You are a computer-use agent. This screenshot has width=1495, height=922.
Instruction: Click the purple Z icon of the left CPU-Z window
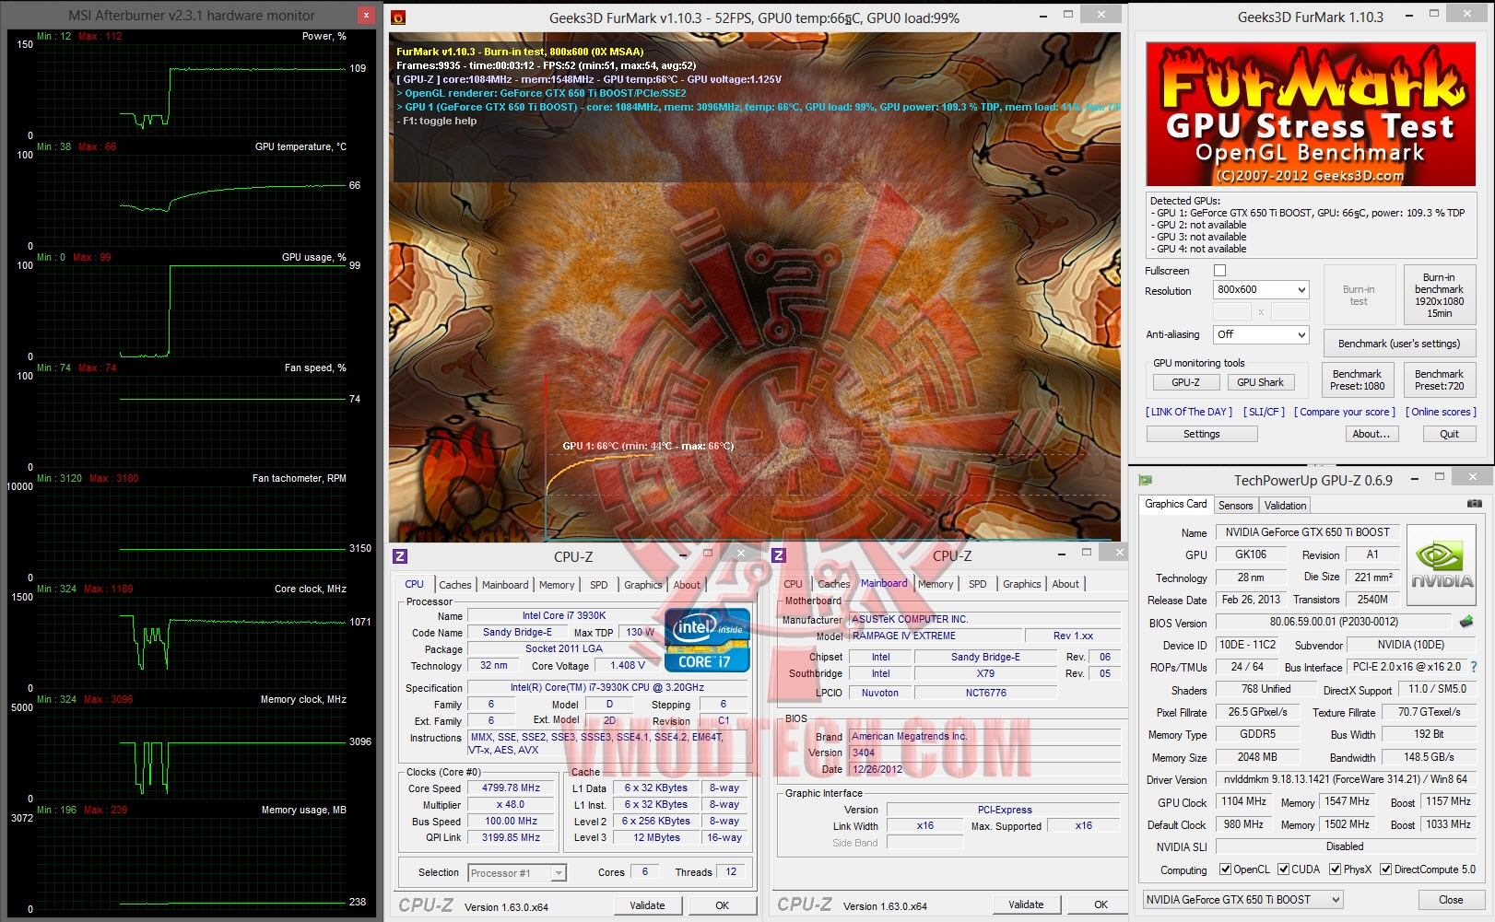[x=400, y=556]
